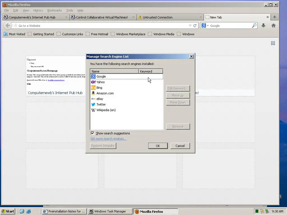Close the Untrusted Connection tab
The image size is (287, 215).
click(x=201, y=17)
